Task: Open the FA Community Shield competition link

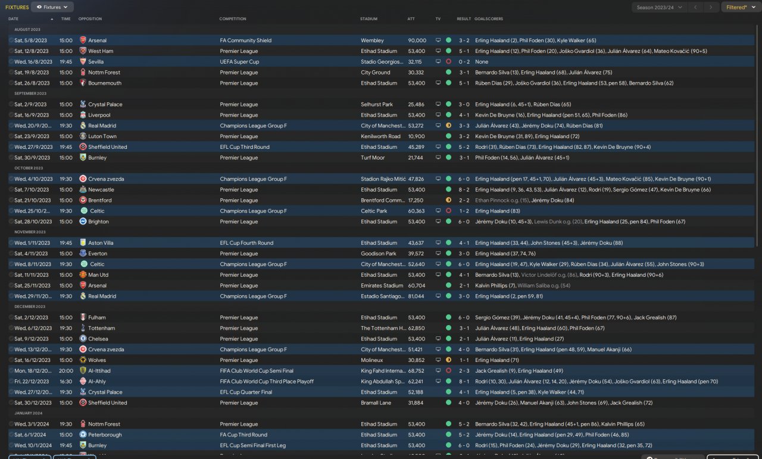Action: (x=246, y=40)
